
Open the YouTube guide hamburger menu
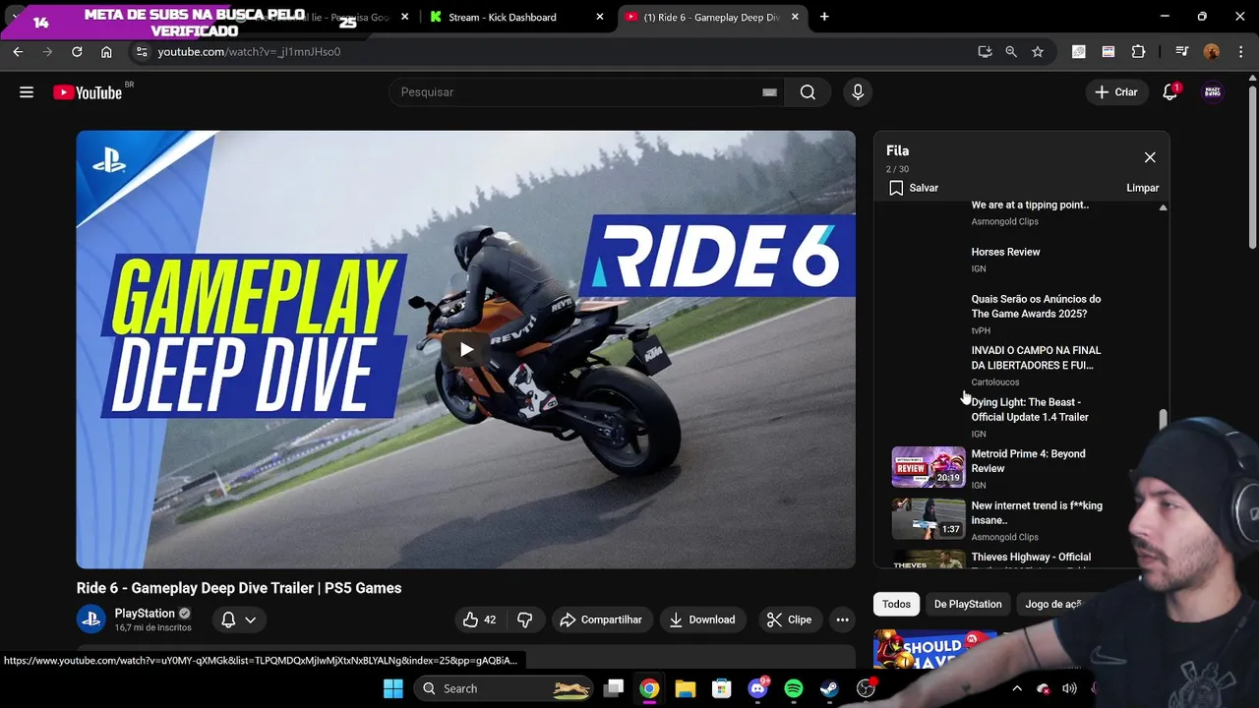27,92
